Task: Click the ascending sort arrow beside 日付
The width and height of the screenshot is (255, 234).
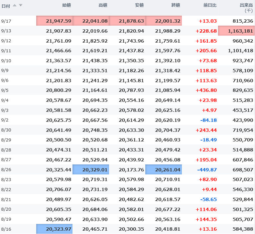Action: [15, 5]
